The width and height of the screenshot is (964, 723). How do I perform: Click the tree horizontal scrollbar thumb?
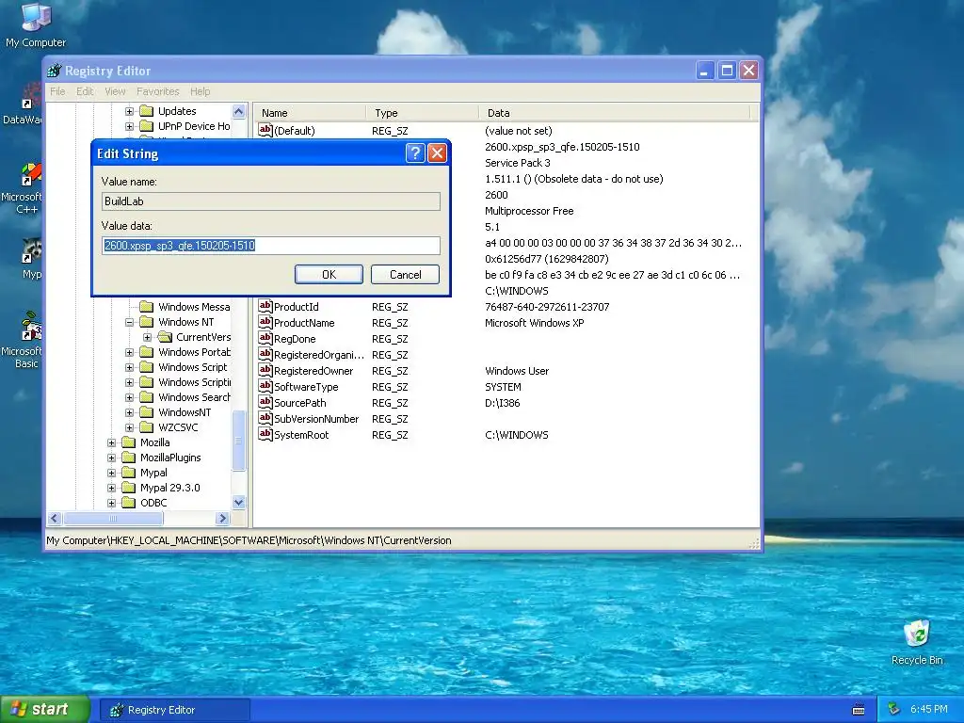coord(113,519)
